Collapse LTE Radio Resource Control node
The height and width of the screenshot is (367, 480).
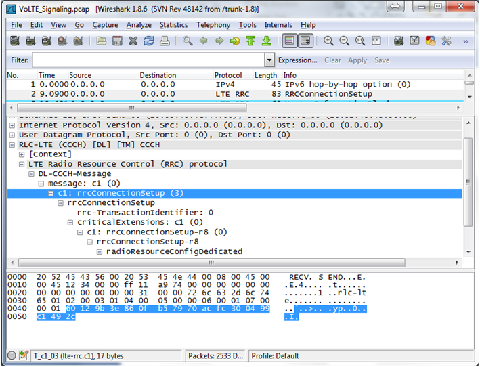(22, 164)
